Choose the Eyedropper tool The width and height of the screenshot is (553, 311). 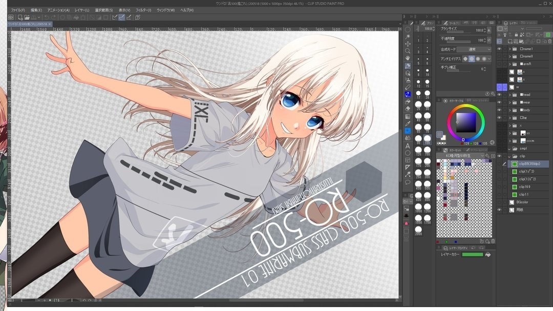[x=408, y=123]
